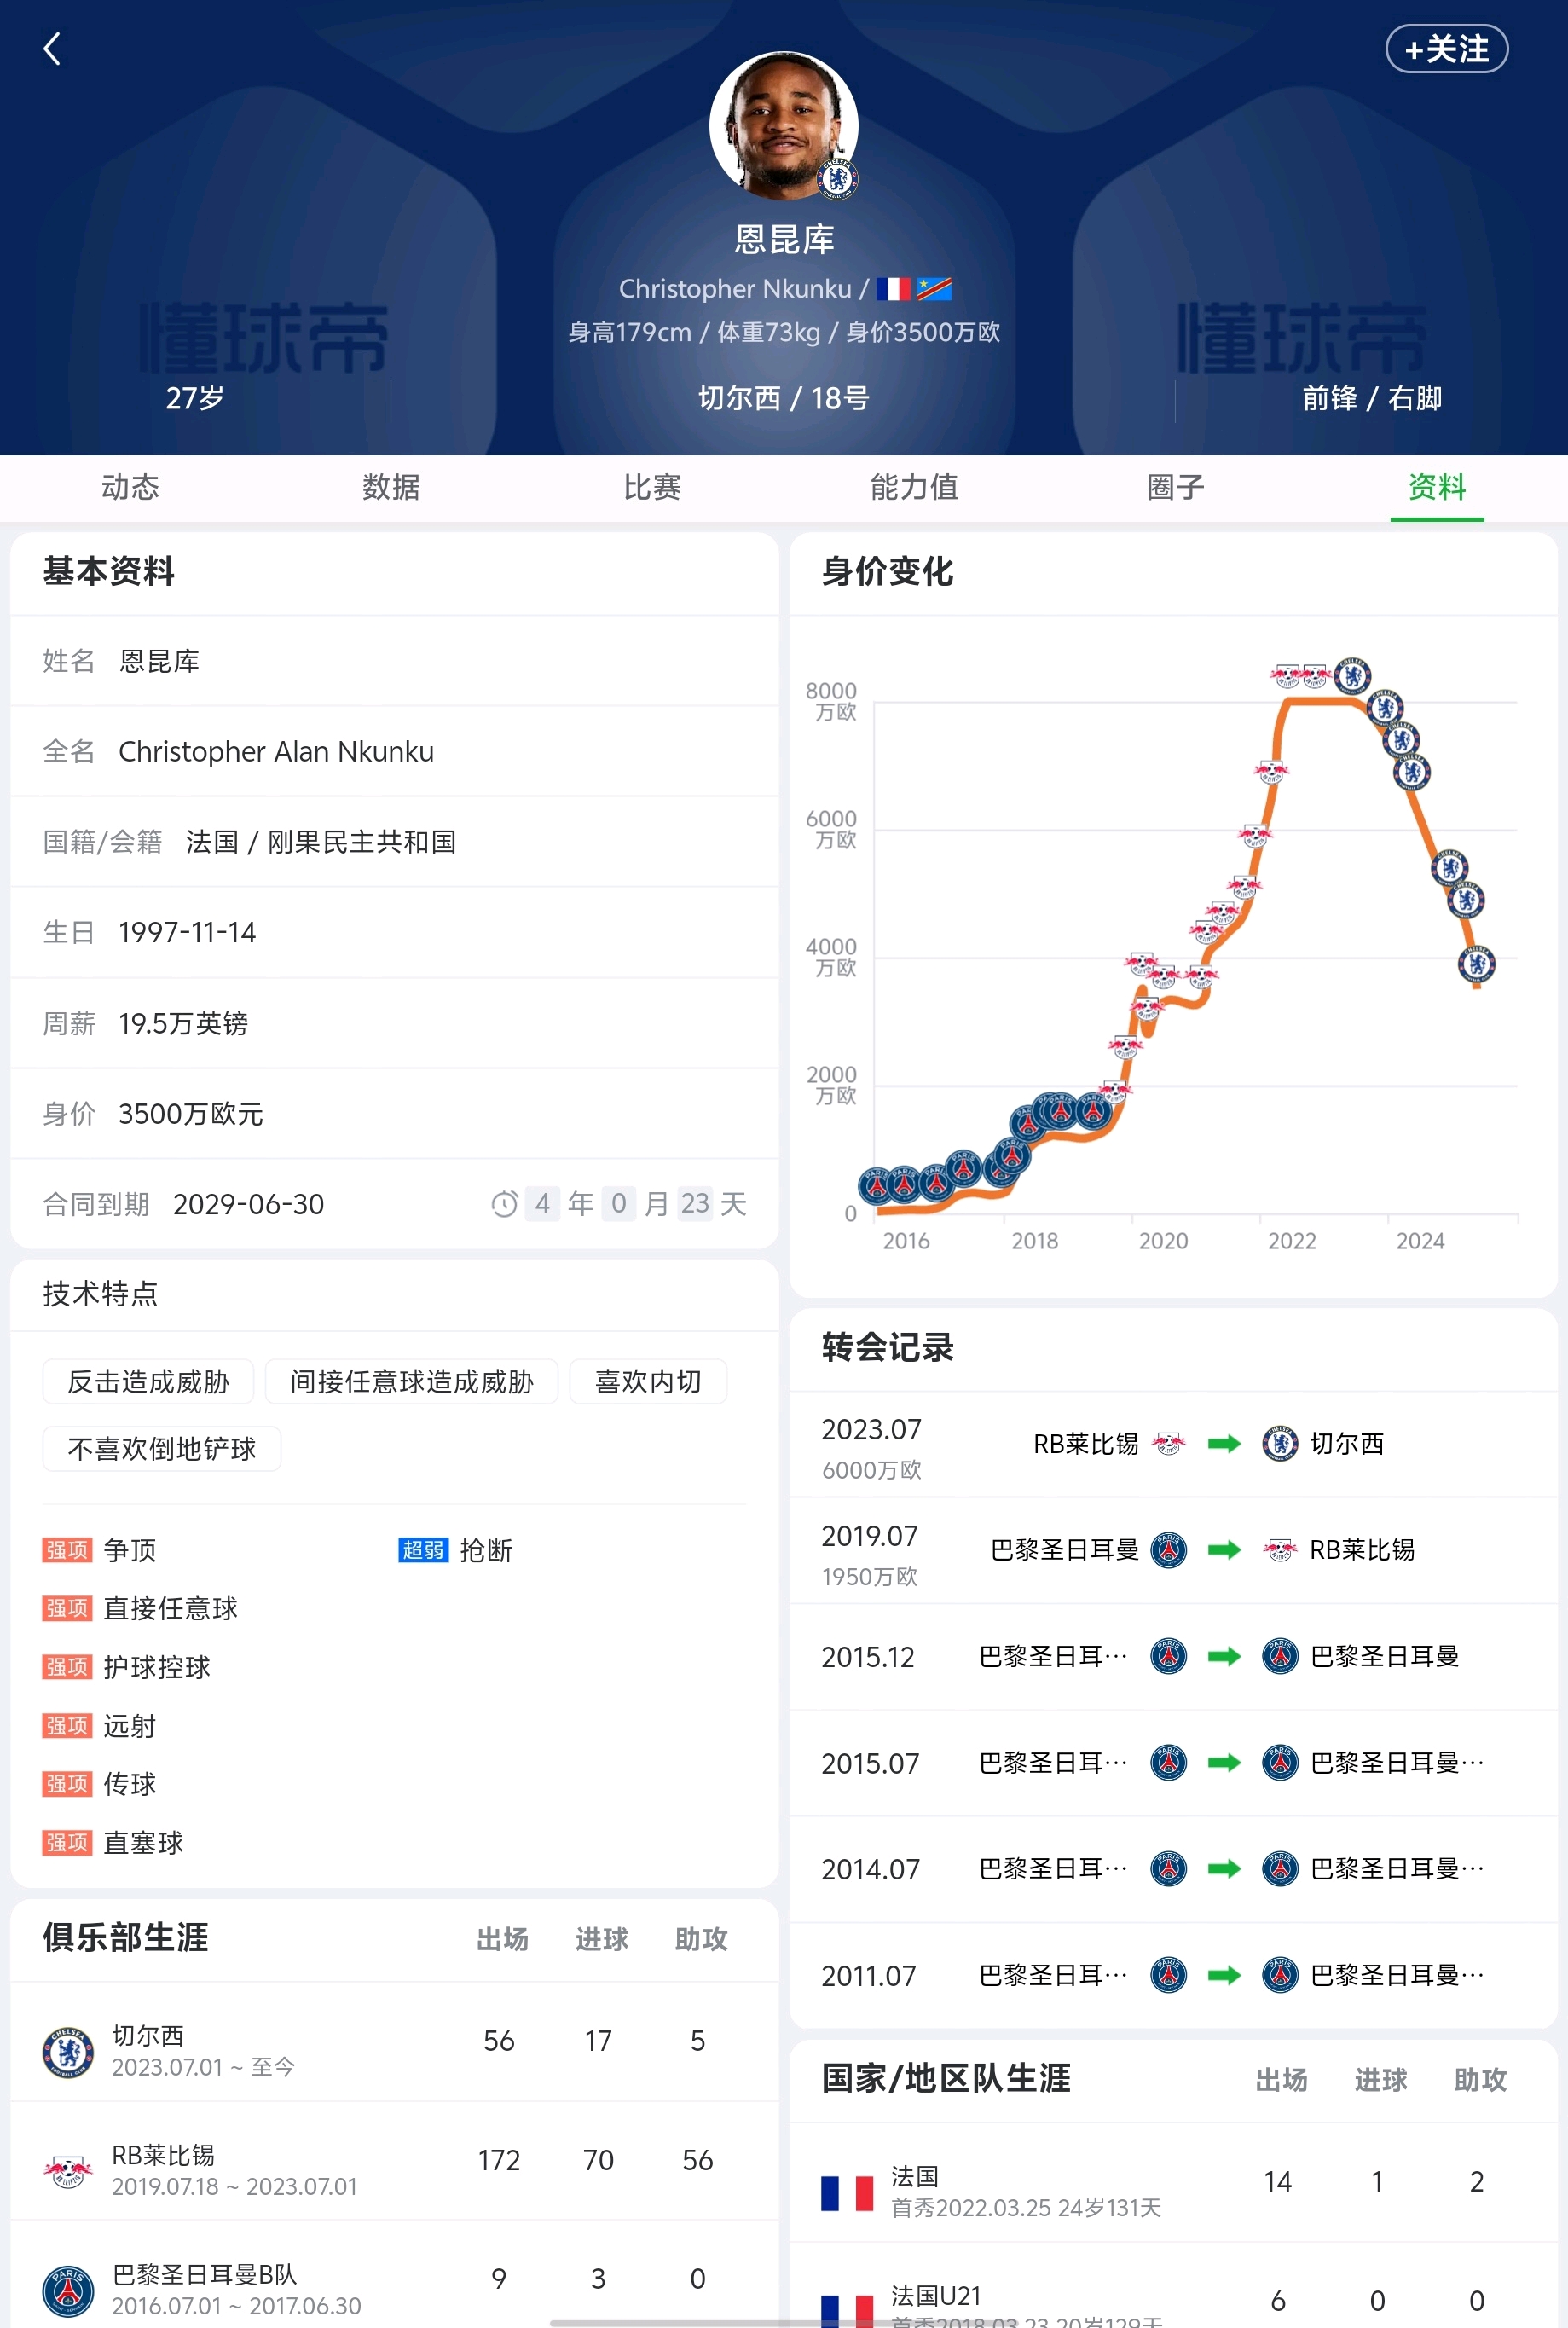
Task: Tap RB Leipzig logo in 2019.07 transfer
Action: 1280,1550
